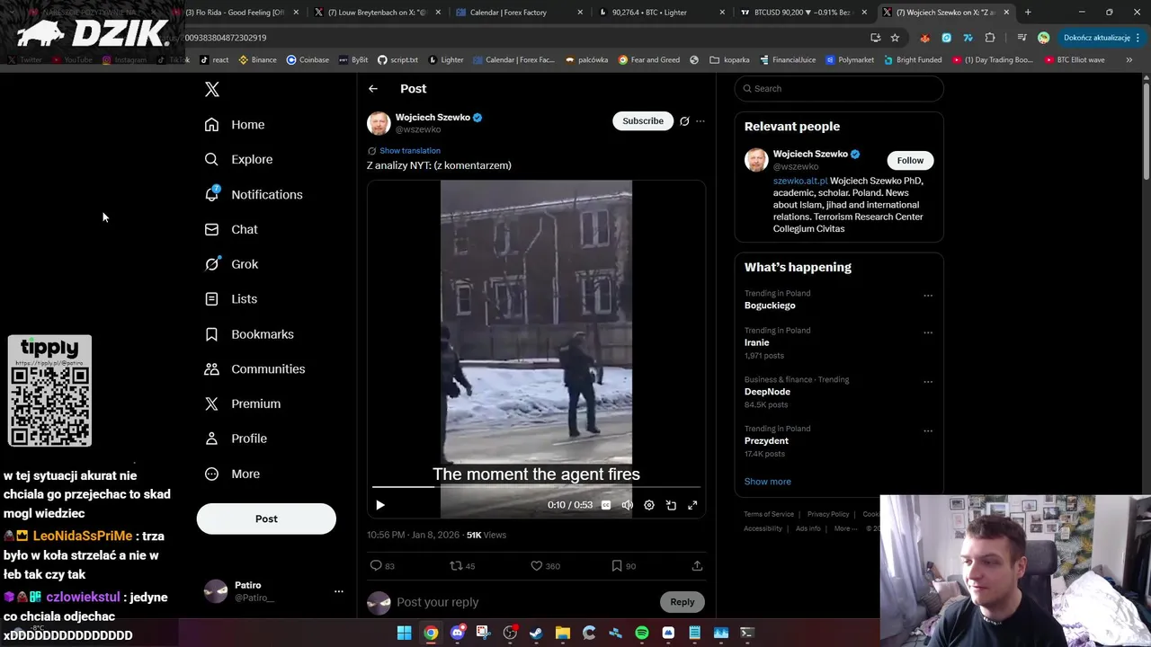Go back with the arrow beside Post
1151x647 pixels.
coord(373,89)
